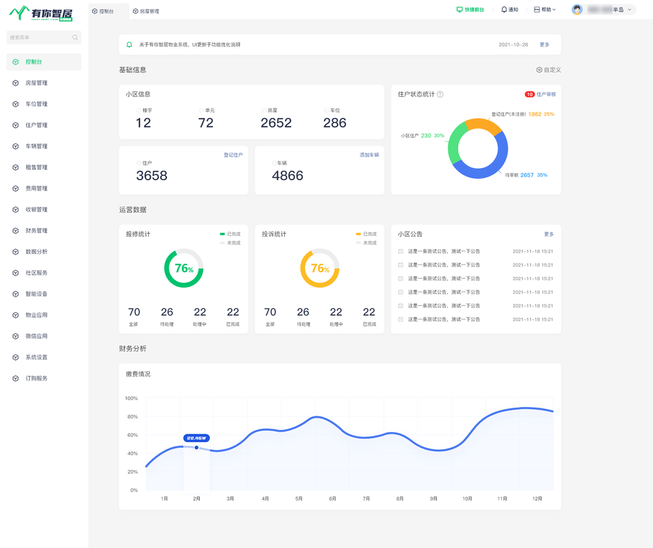
Task: Click the search magnifier icon in sidebar
Action: 75,38
